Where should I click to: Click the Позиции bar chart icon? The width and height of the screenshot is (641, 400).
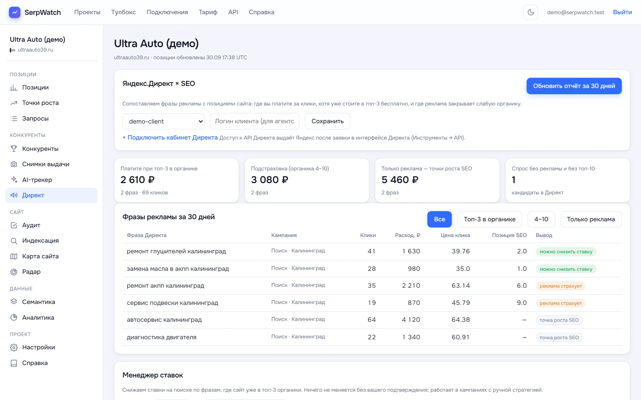tap(14, 87)
